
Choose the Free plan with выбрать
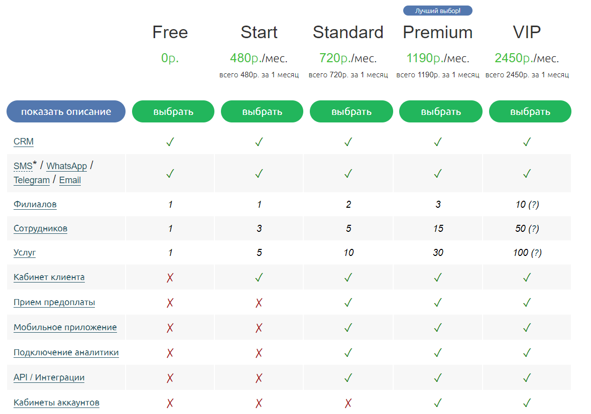(173, 111)
